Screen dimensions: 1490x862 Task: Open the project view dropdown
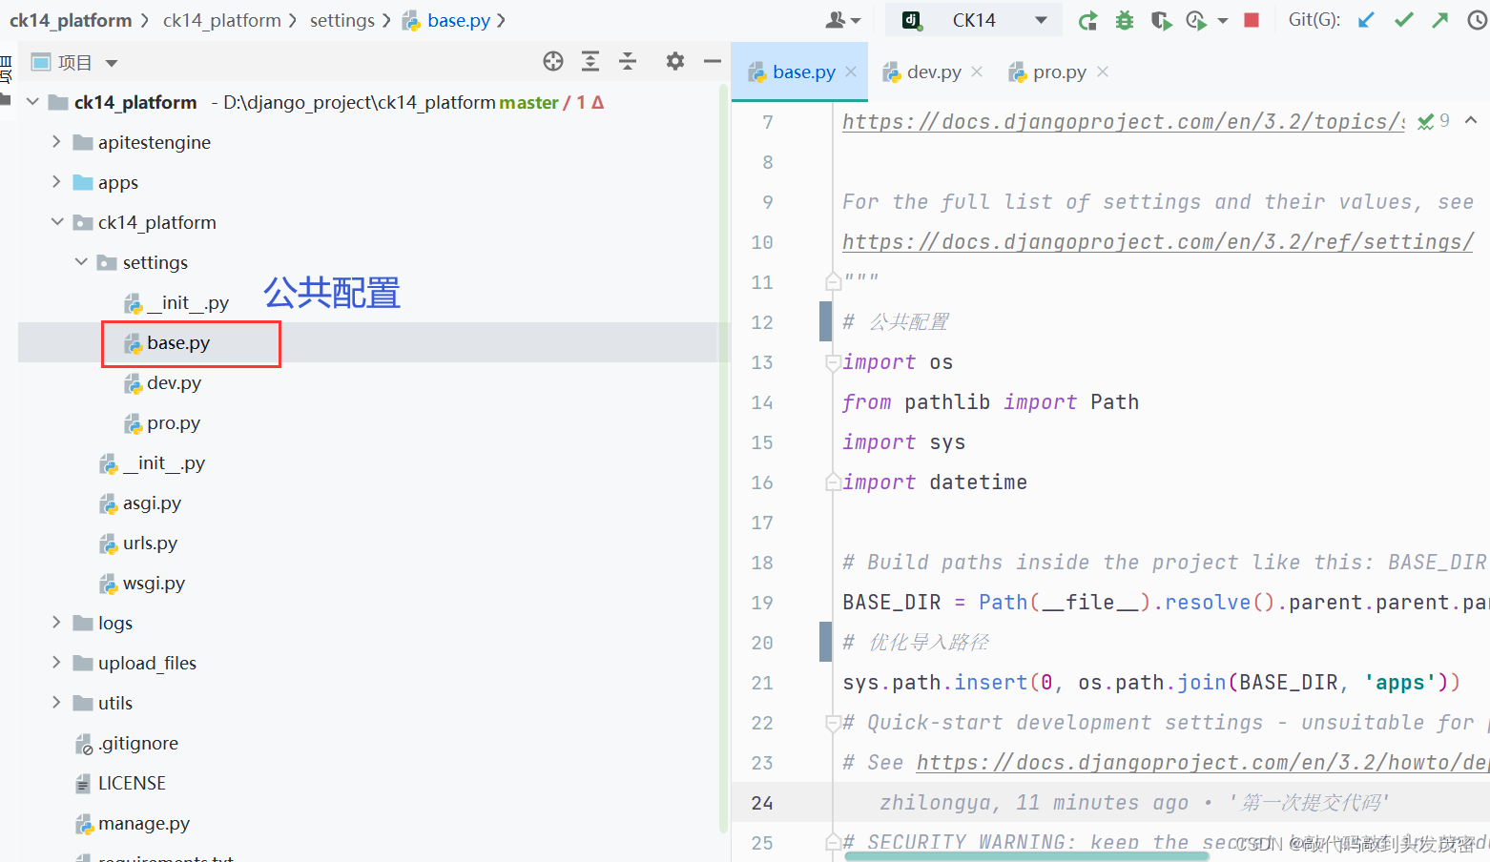[112, 64]
